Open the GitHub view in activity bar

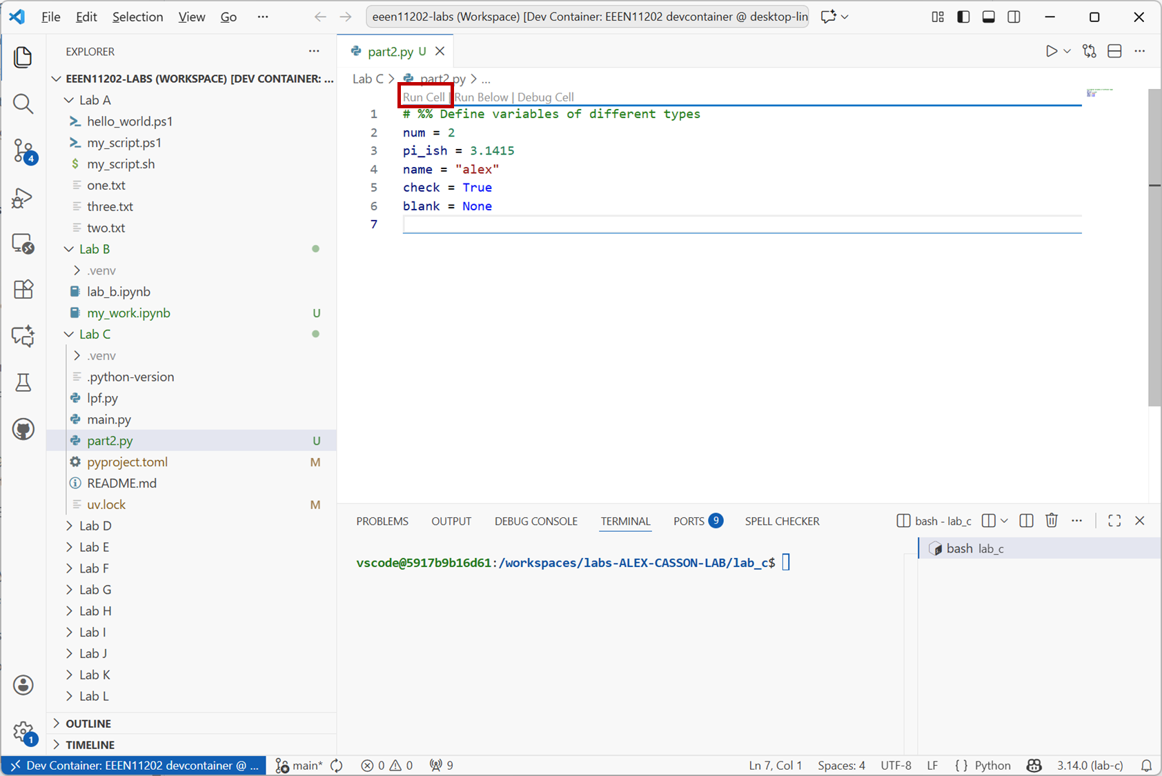coord(23,429)
